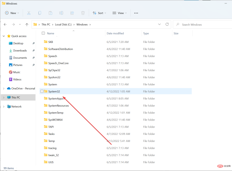This screenshot has width=232, height=171.
Task: Sort by the Date modified column header
Action: 115,34
